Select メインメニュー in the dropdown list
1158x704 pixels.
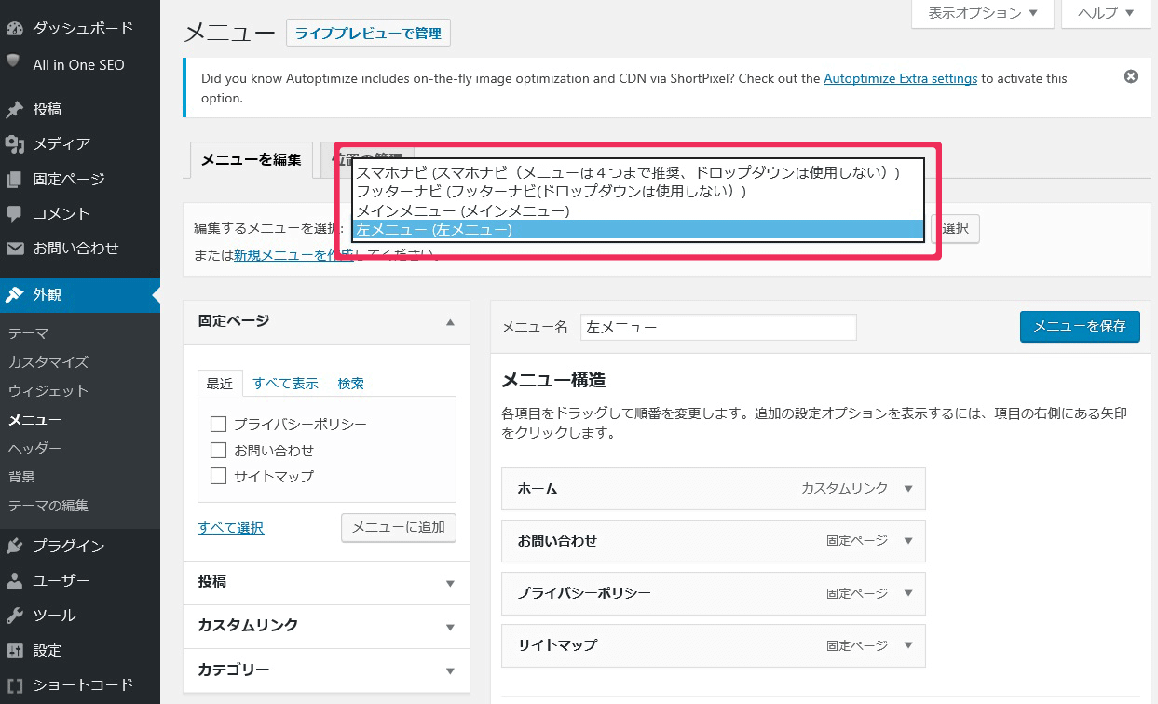(x=462, y=210)
